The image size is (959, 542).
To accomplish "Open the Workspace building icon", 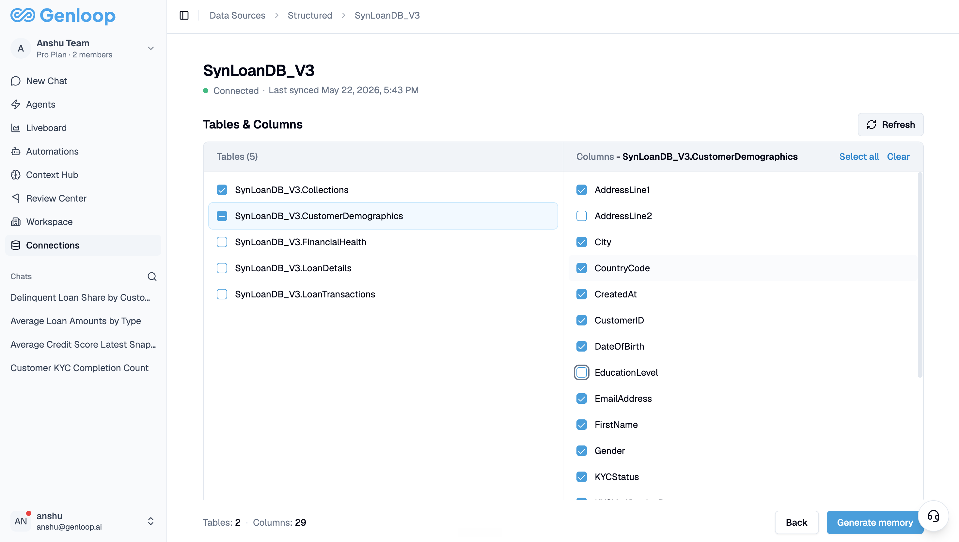I will tap(16, 221).
